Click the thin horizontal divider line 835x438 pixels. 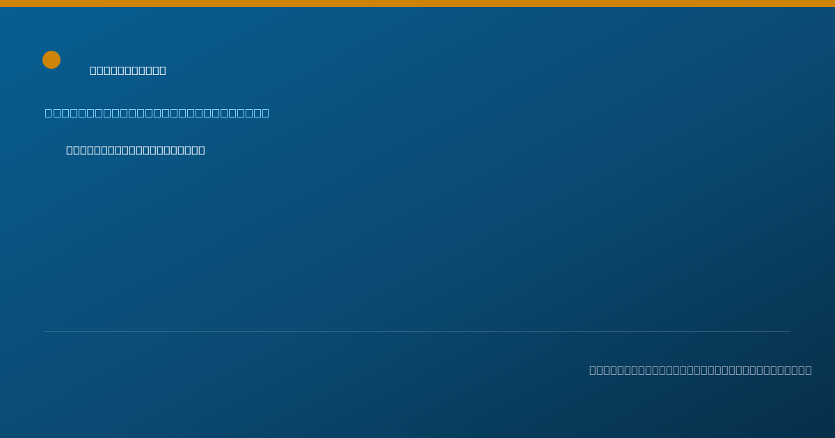pyautogui.click(x=417, y=331)
